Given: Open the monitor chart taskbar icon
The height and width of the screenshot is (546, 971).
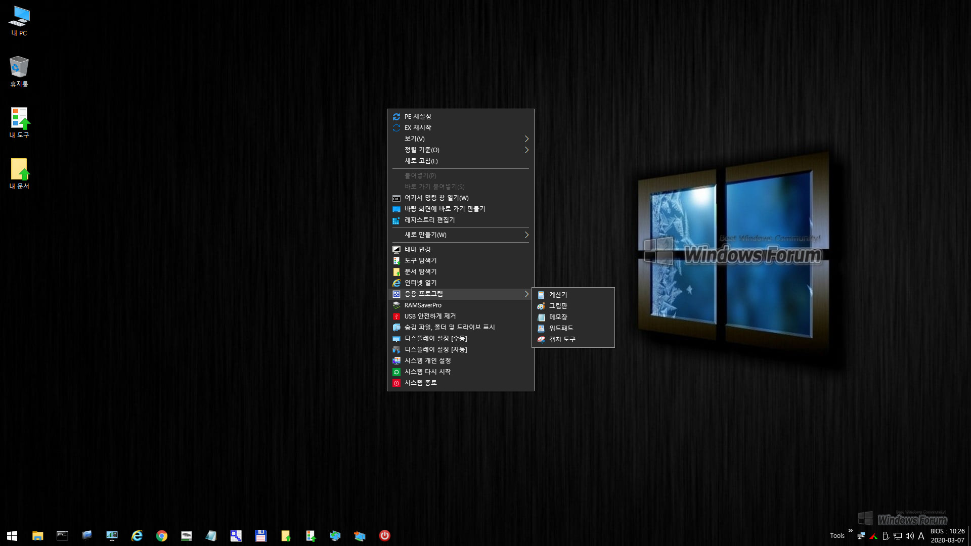Looking at the screenshot, I should click(112, 535).
